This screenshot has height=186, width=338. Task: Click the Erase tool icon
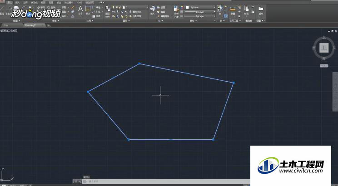click(73, 7)
